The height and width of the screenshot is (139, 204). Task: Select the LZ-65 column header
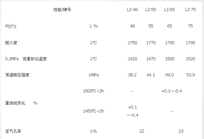[169, 10]
